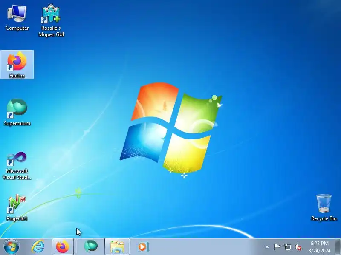
Task: Launch Windows Media Player from taskbar
Action: 143,247
